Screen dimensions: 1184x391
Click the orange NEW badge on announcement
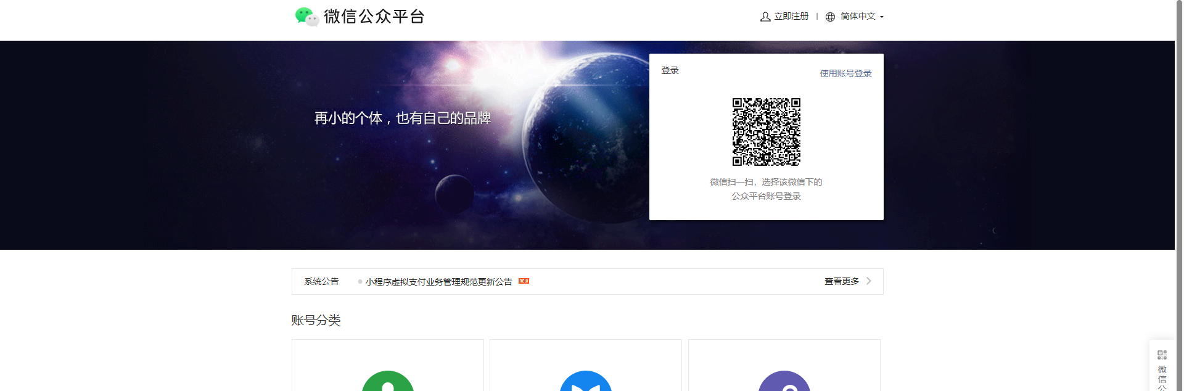tap(524, 281)
